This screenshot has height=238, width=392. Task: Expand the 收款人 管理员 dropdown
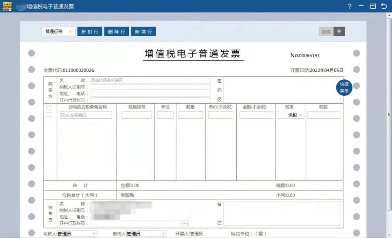77,234
